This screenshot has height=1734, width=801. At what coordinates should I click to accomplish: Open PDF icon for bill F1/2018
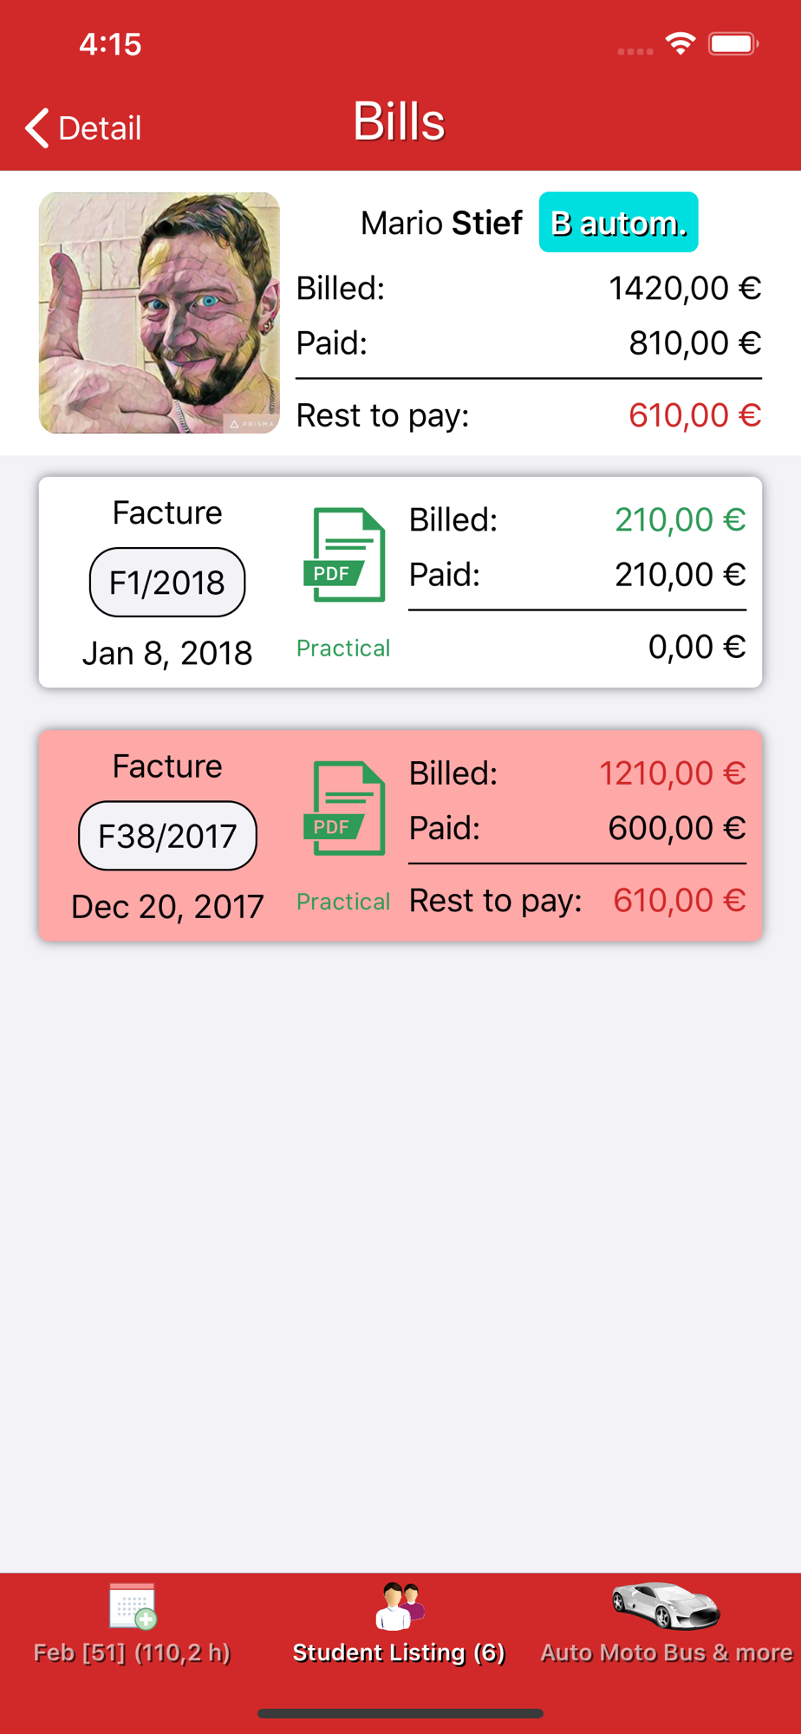click(344, 555)
